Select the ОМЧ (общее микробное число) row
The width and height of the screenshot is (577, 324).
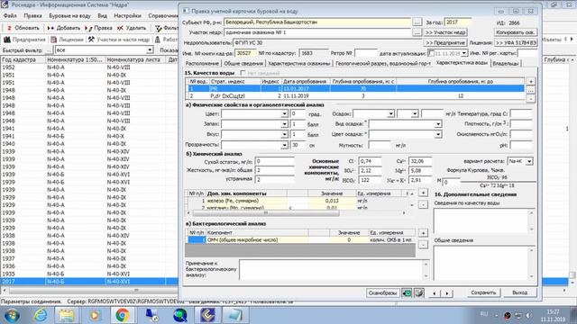[x=301, y=240]
